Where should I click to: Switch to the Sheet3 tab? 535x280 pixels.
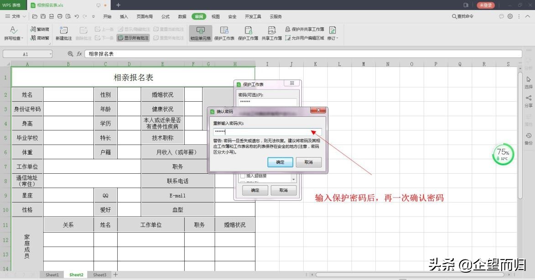[99, 275]
